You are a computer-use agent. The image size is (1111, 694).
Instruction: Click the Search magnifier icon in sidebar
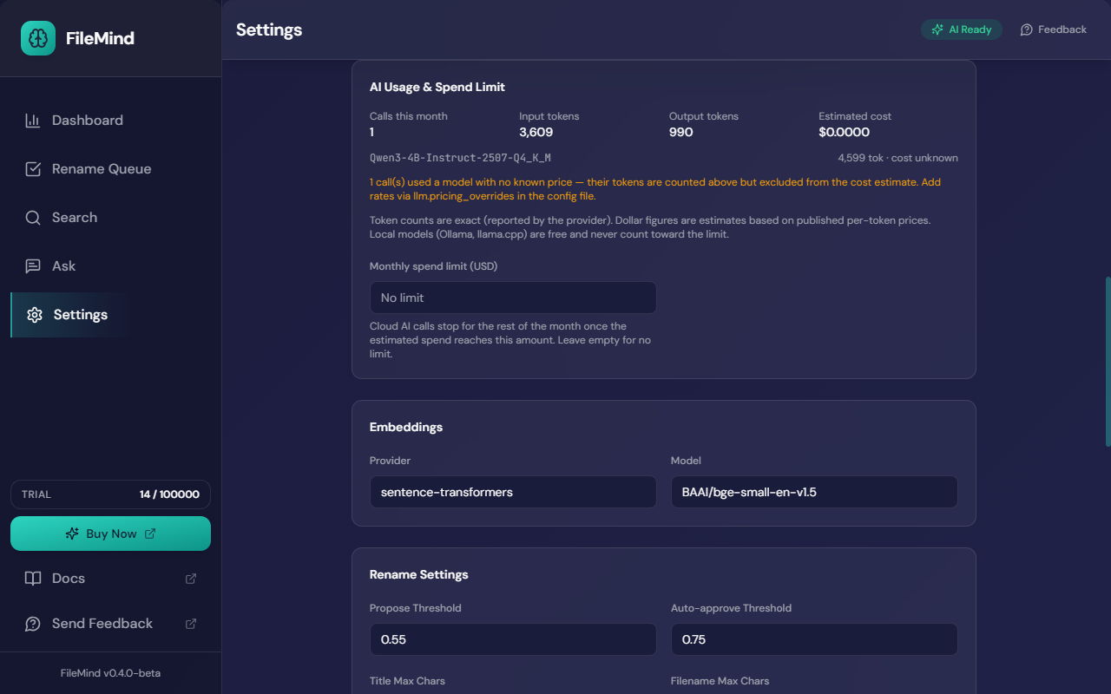tap(33, 218)
